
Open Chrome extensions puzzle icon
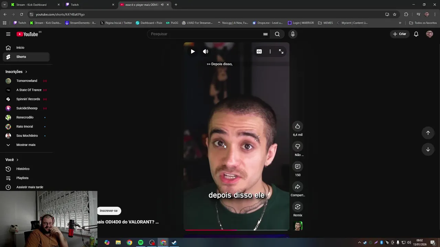pyautogui.click(x=406, y=14)
